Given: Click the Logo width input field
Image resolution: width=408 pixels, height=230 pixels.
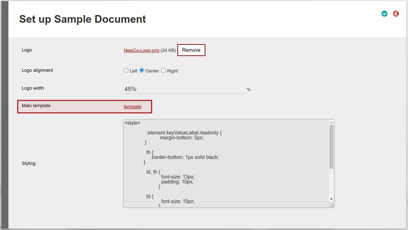Looking at the screenshot, I should pyautogui.click(x=185, y=89).
